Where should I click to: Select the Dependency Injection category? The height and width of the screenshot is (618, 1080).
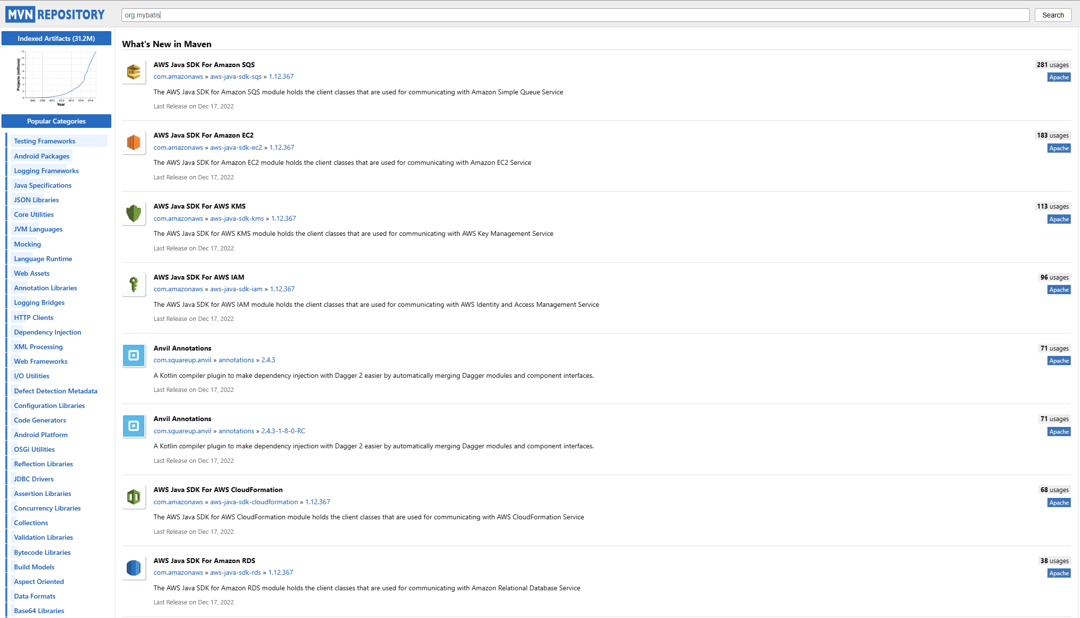(x=48, y=332)
